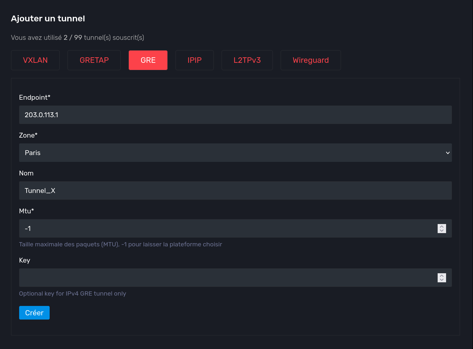The image size is (473, 349).
Task: Click the Endpoint* field label
Action: (35, 97)
